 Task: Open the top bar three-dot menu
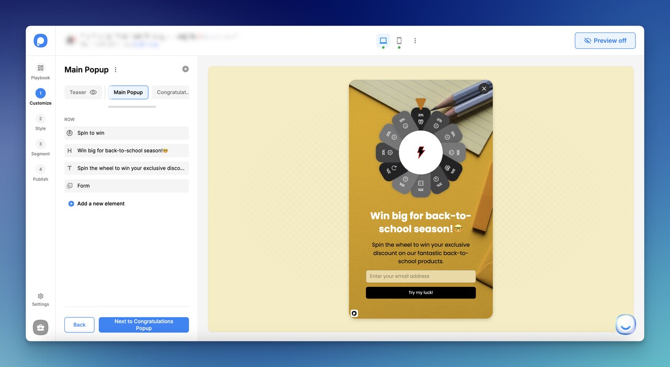[x=415, y=41]
